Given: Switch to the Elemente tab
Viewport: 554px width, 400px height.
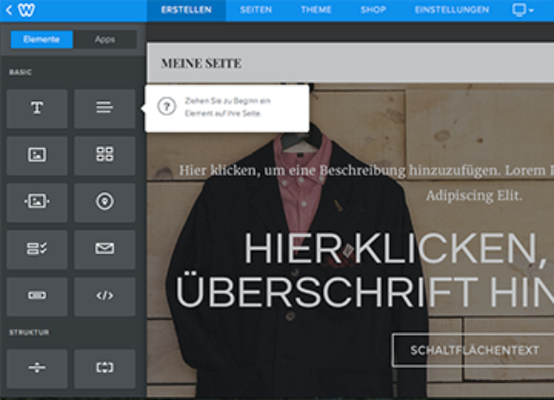Looking at the screenshot, I should (42, 39).
